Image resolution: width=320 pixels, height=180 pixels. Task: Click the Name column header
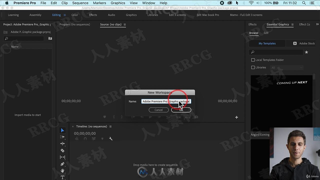[x=15, y=47]
